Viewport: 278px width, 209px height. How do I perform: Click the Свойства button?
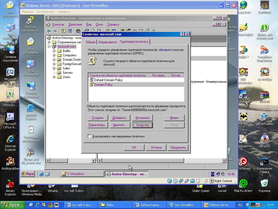point(143,125)
